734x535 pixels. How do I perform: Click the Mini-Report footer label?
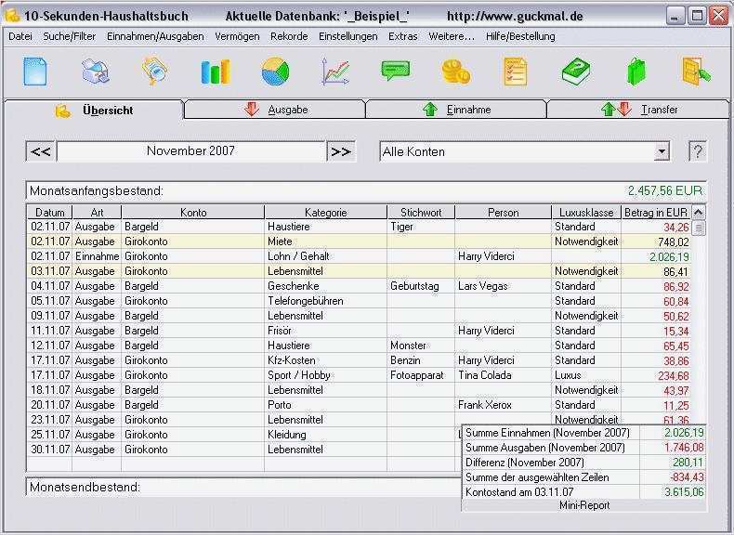(584, 505)
